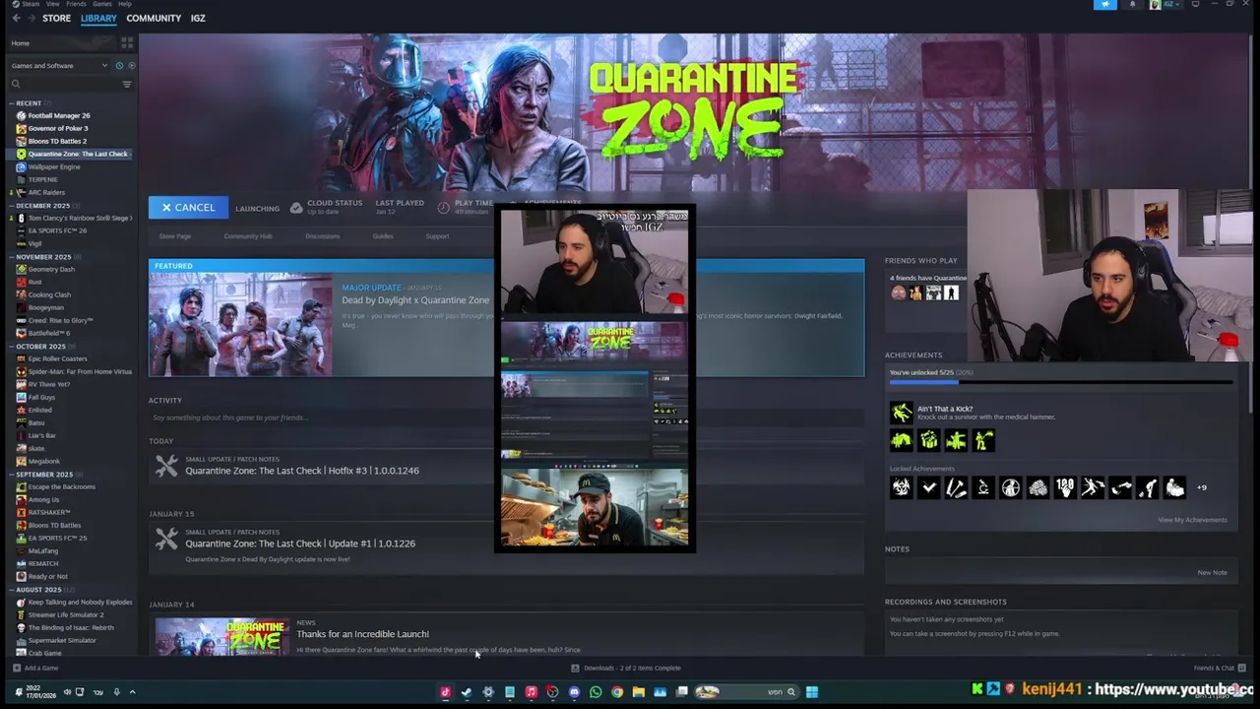The height and width of the screenshot is (709, 1260).
Task: Open the Store Page link
Action: pos(175,236)
